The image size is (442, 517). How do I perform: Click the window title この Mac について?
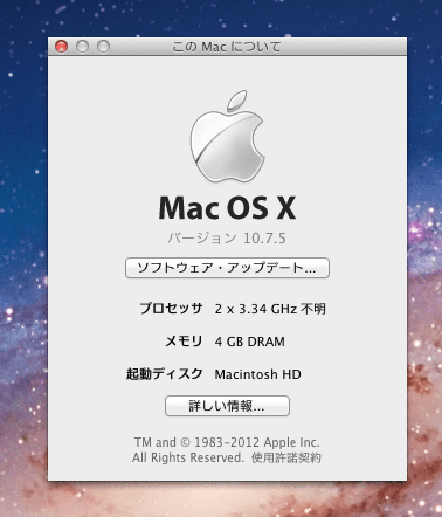[x=227, y=46]
